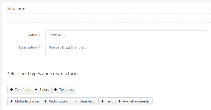Click the plus icon on Text area

point(56,90)
